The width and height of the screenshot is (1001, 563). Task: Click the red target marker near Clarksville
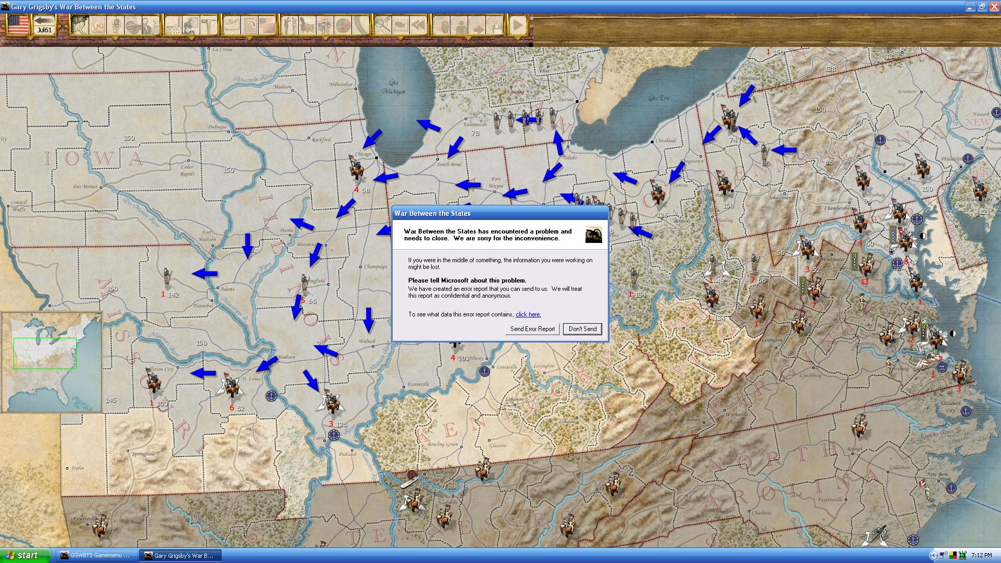(x=412, y=474)
